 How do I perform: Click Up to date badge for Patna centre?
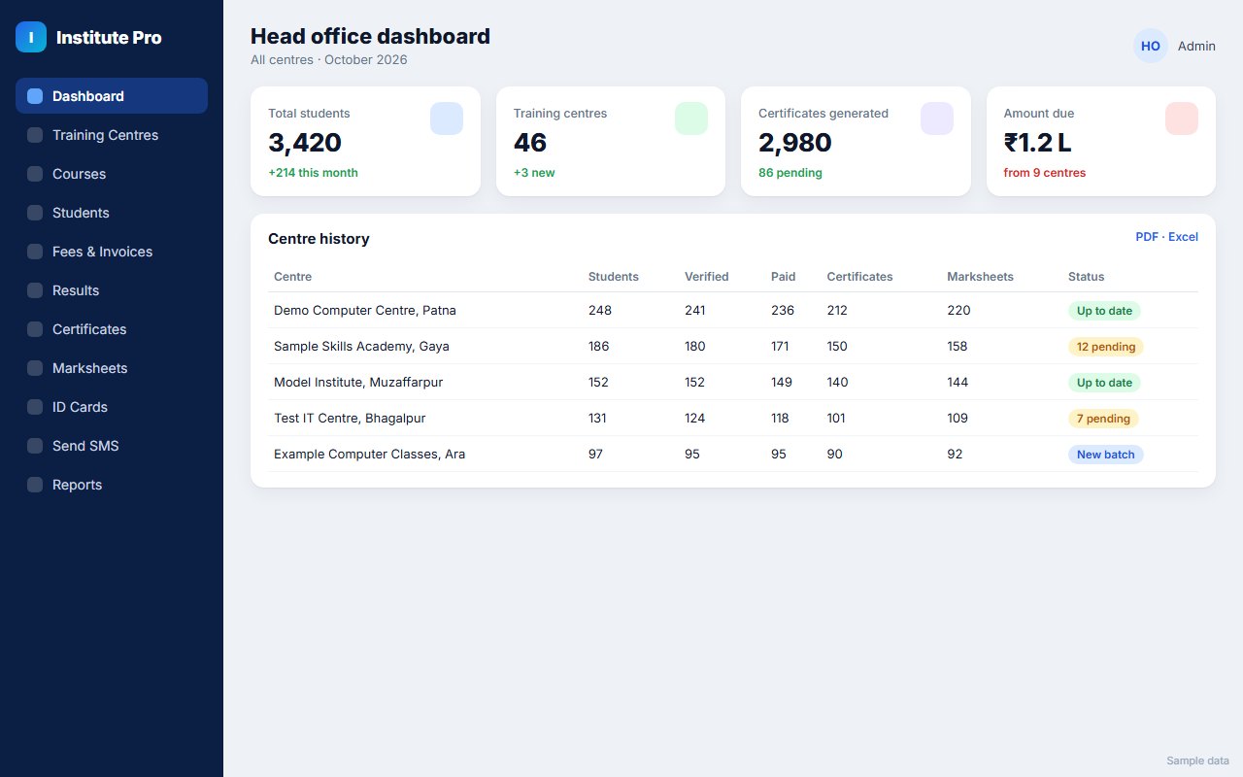pos(1104,311)
